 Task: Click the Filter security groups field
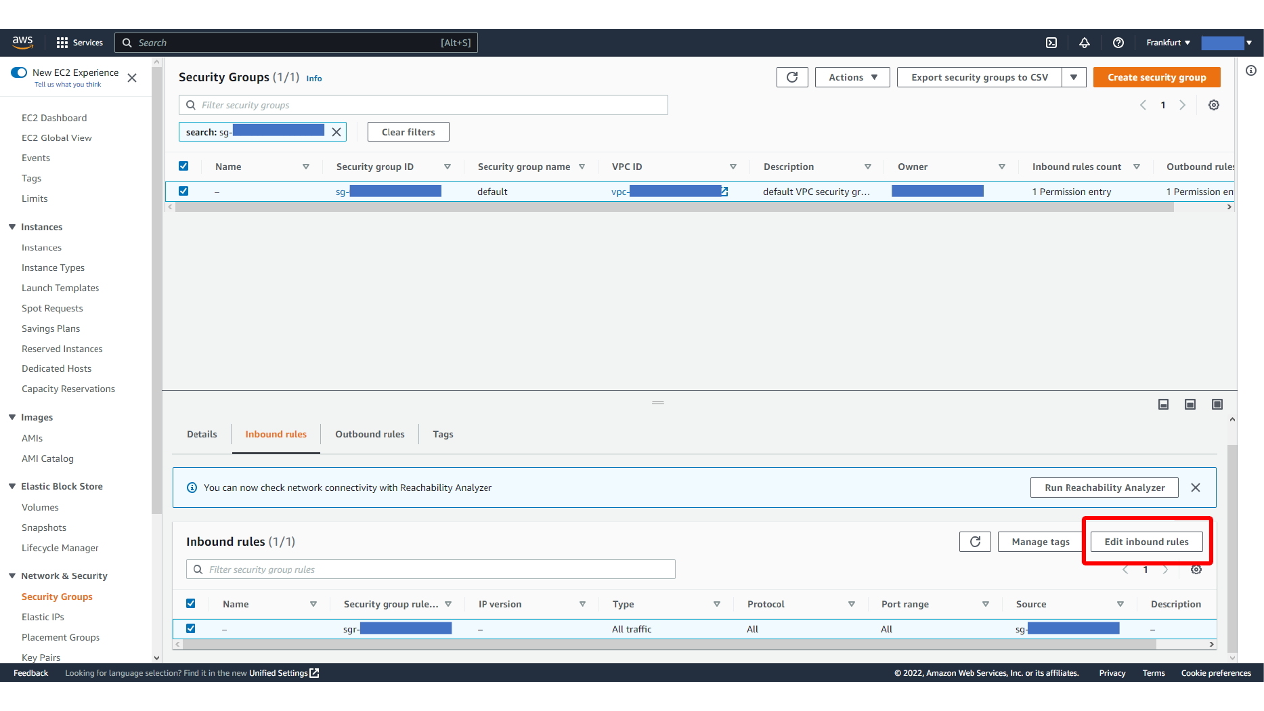(423, 105)
